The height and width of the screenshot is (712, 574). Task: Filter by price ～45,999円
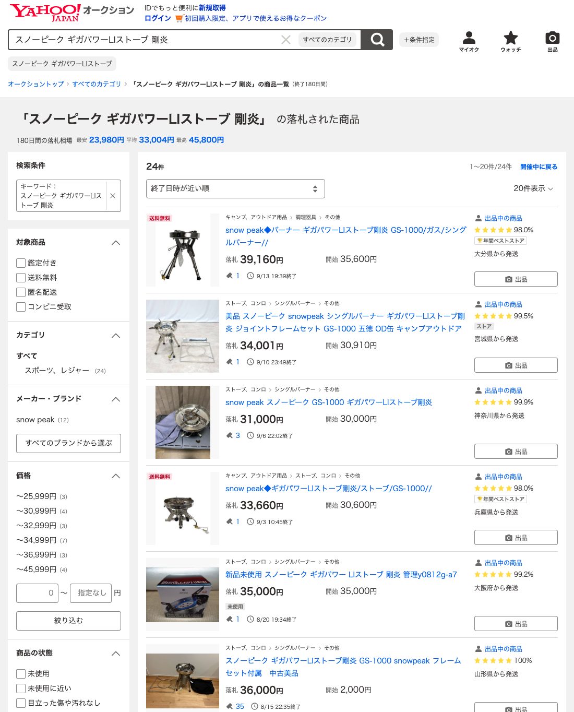pos(37,569)
